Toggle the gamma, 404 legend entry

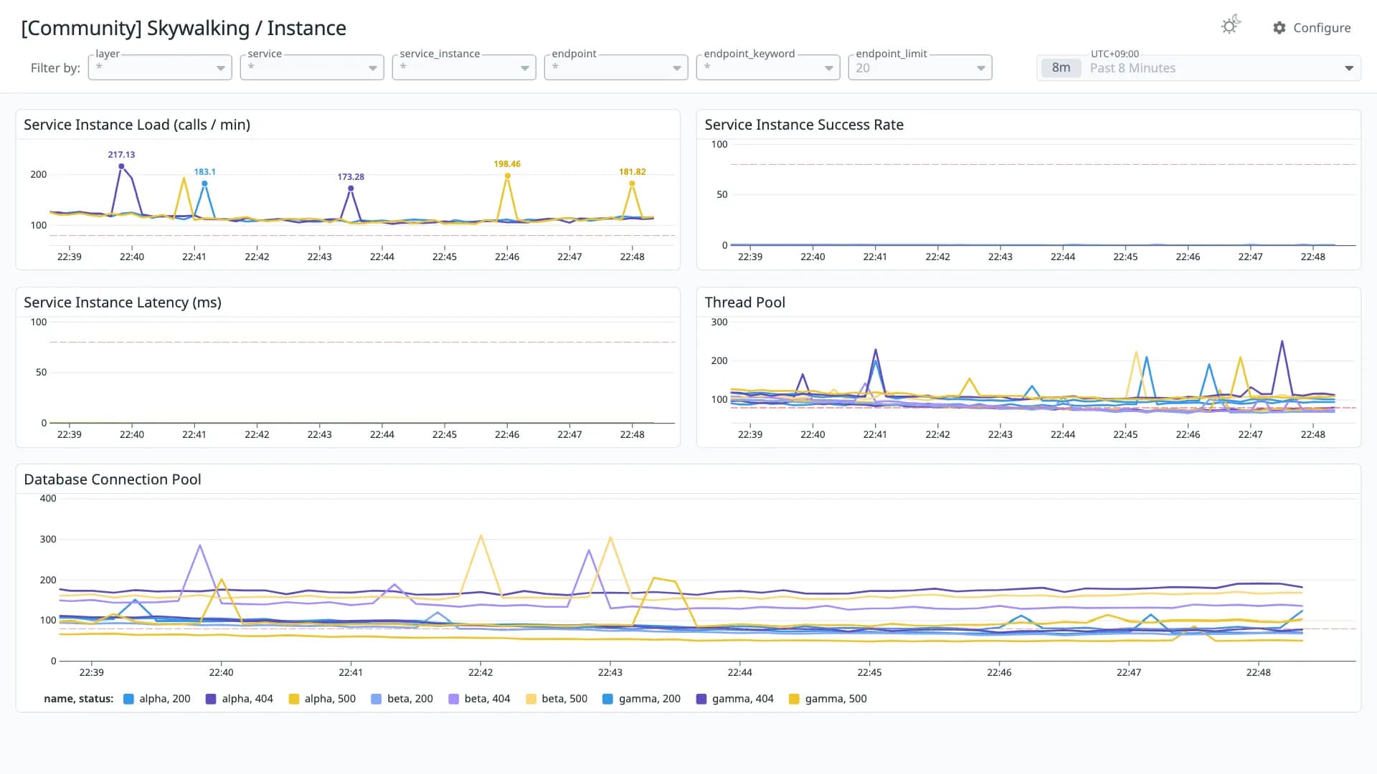pos(734,699)
